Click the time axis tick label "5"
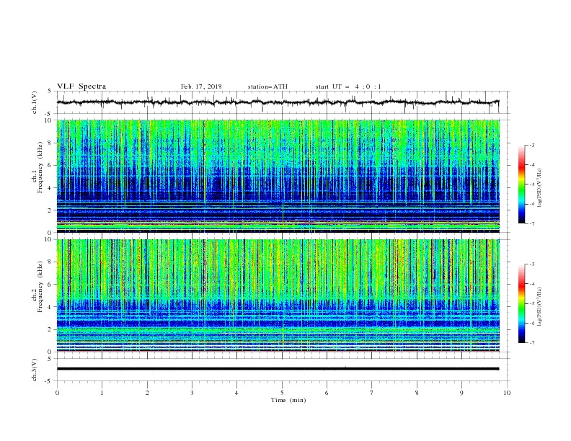The height and width of the screenshot is (441, 571). 282,393
